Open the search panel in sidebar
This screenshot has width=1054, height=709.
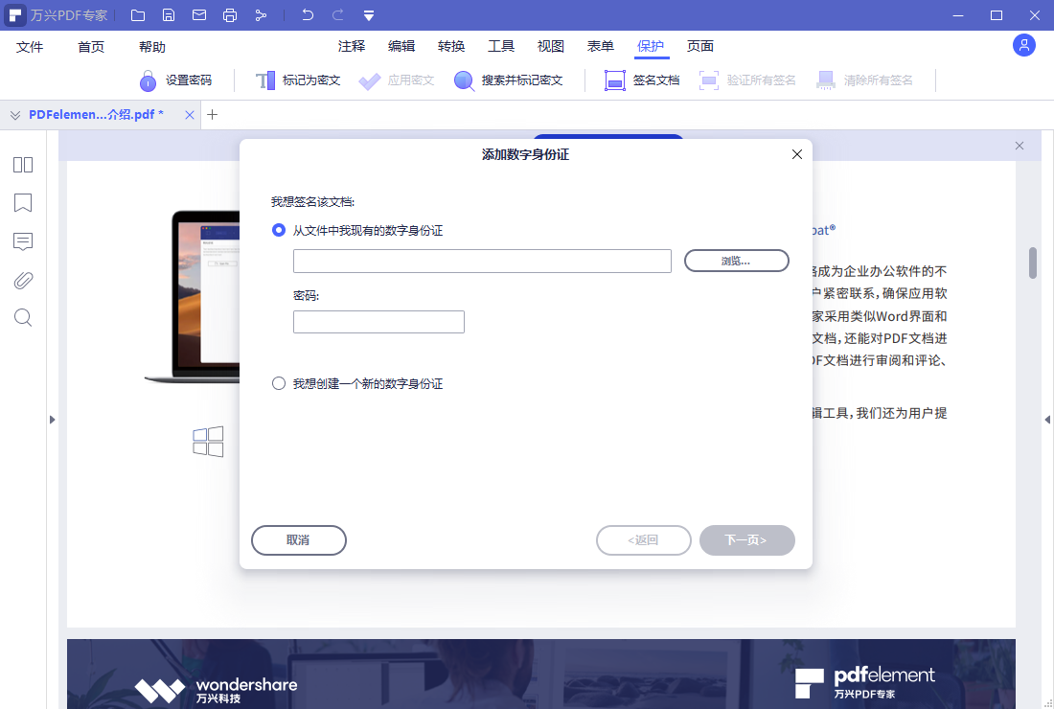pyautogui.click(x=22, y=317)
